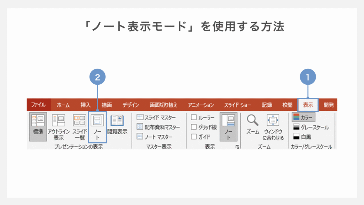Switch to グレースケール mode
This screenshot has height=205, width=364.
pos(311,127)
